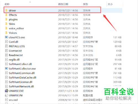Select the Skins folder name
This screenshot has width=138, height=104.
12,24
